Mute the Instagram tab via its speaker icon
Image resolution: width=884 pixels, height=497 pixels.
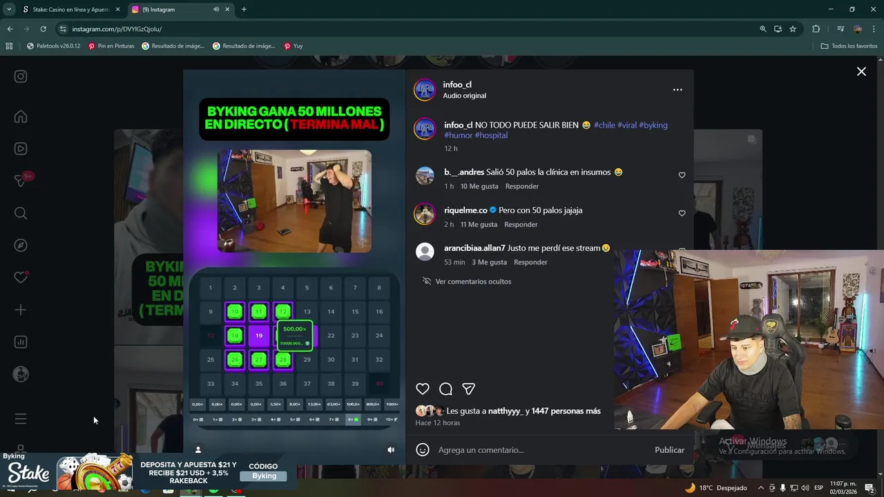coord(216,10)
